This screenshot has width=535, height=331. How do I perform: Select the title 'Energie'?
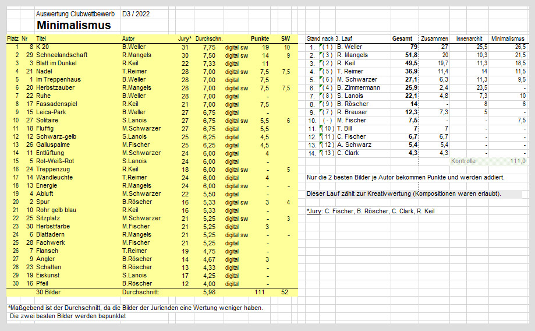pos(47,186)
